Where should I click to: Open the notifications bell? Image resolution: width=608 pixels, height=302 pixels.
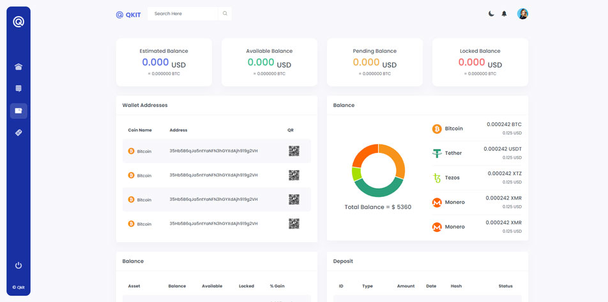click(504, 13)
